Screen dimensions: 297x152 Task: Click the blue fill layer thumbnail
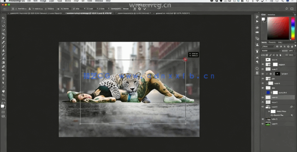[268, 92]
